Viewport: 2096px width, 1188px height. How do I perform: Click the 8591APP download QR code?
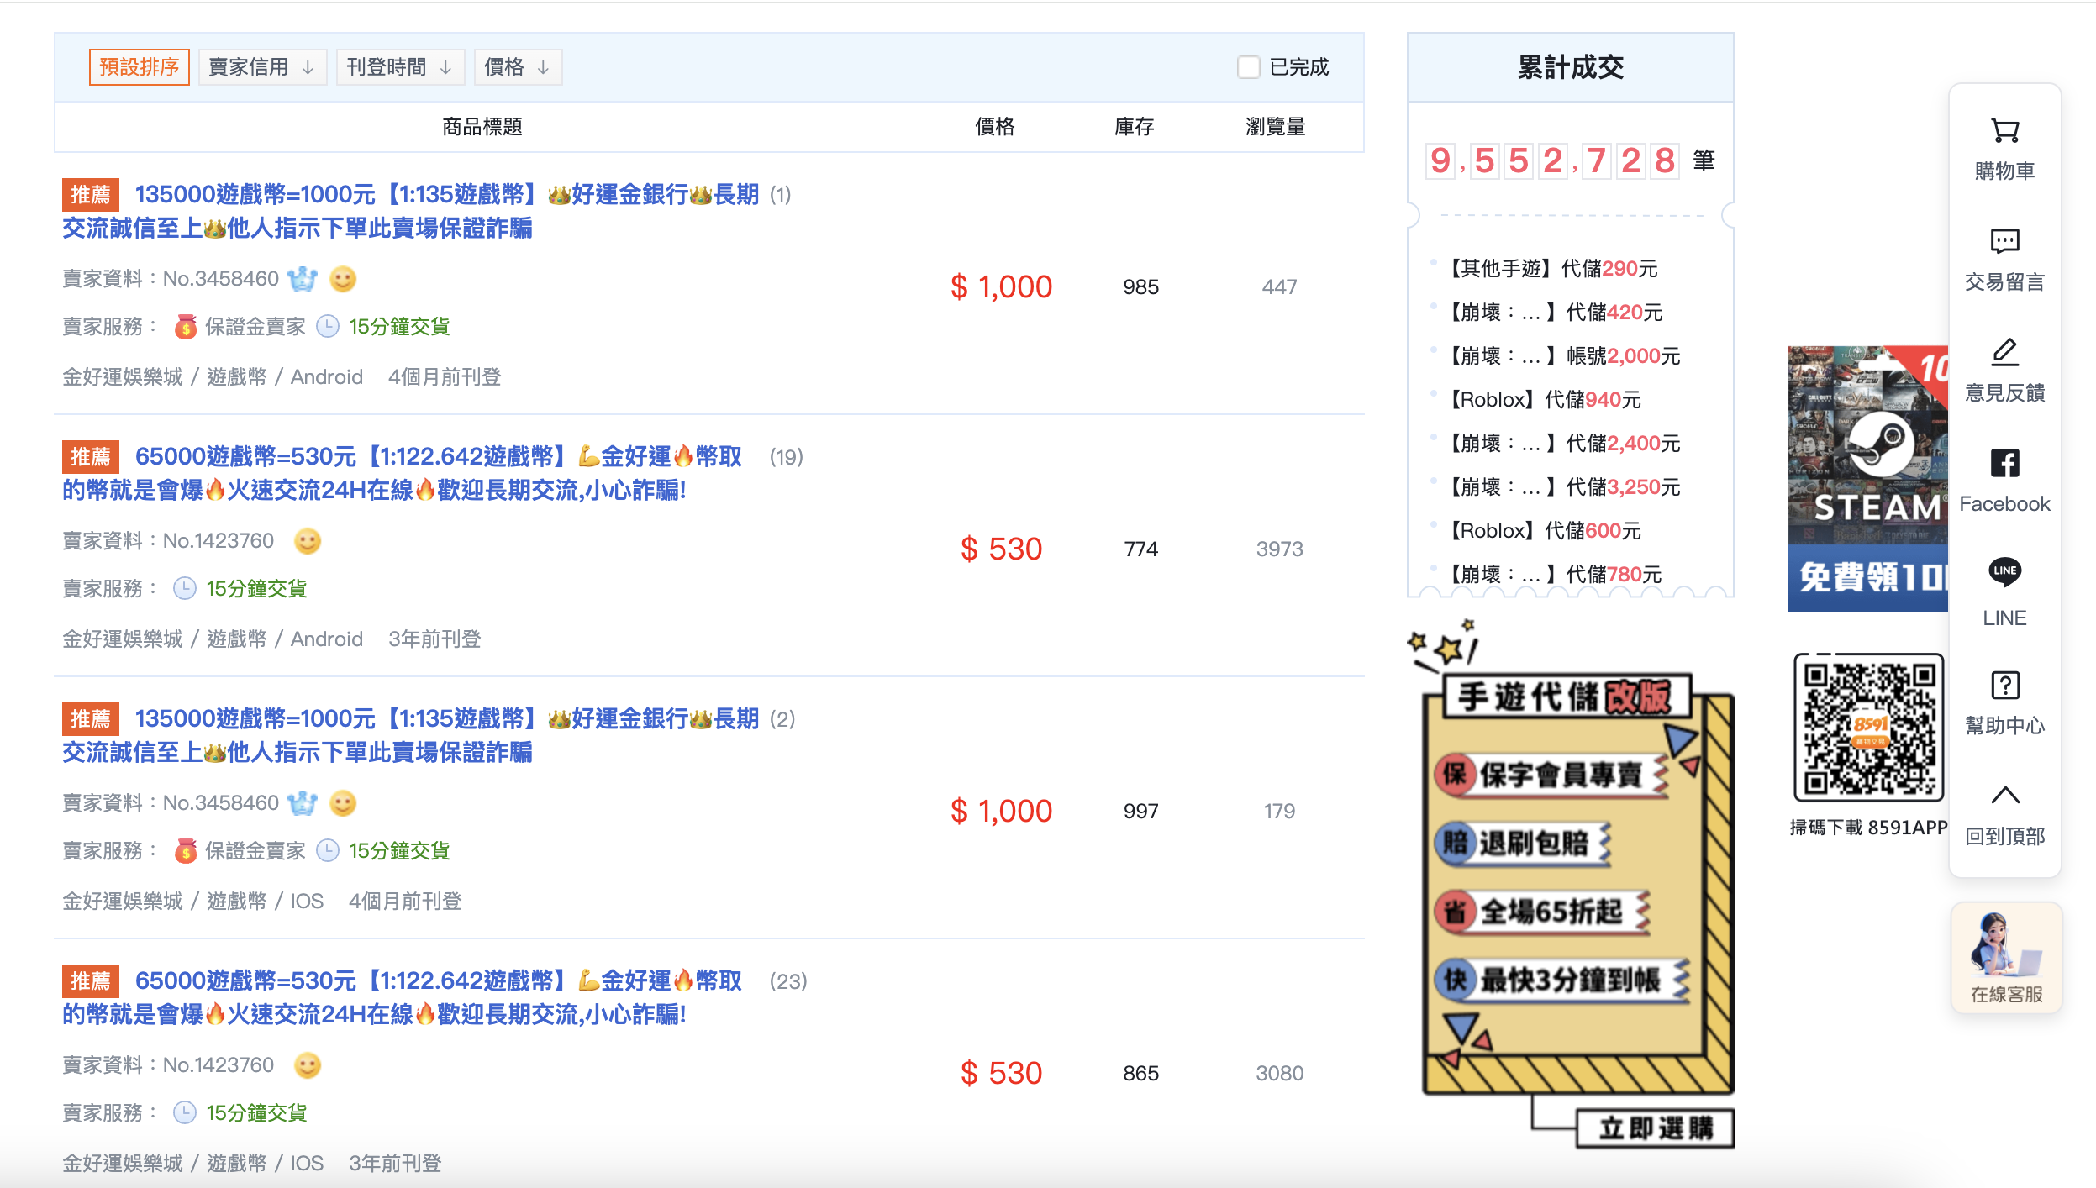1867,727
